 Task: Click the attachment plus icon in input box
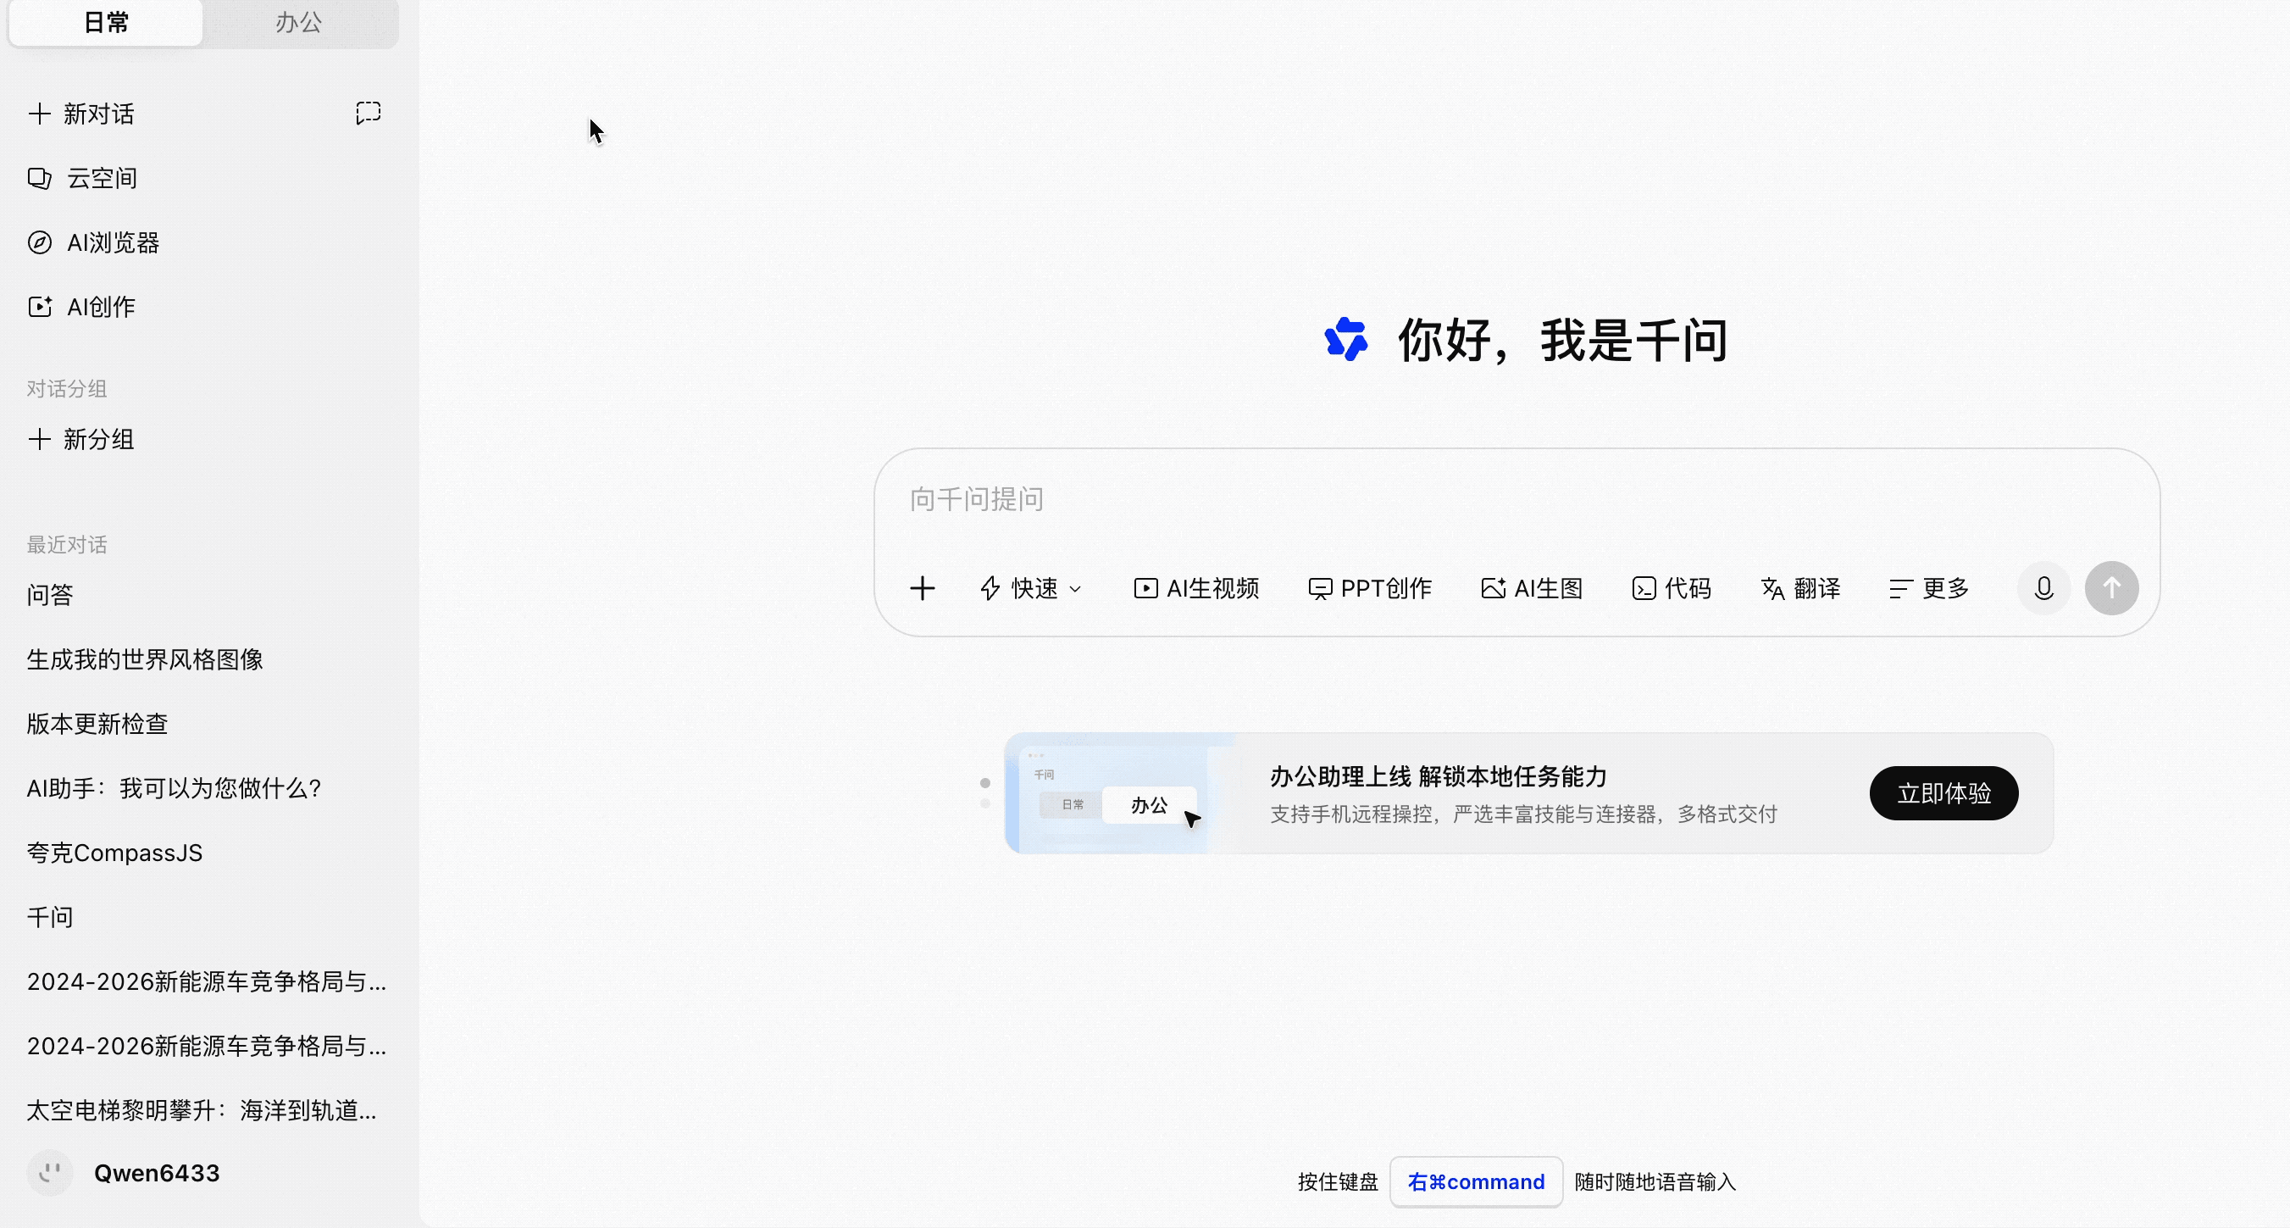click(x=923, y=589)
